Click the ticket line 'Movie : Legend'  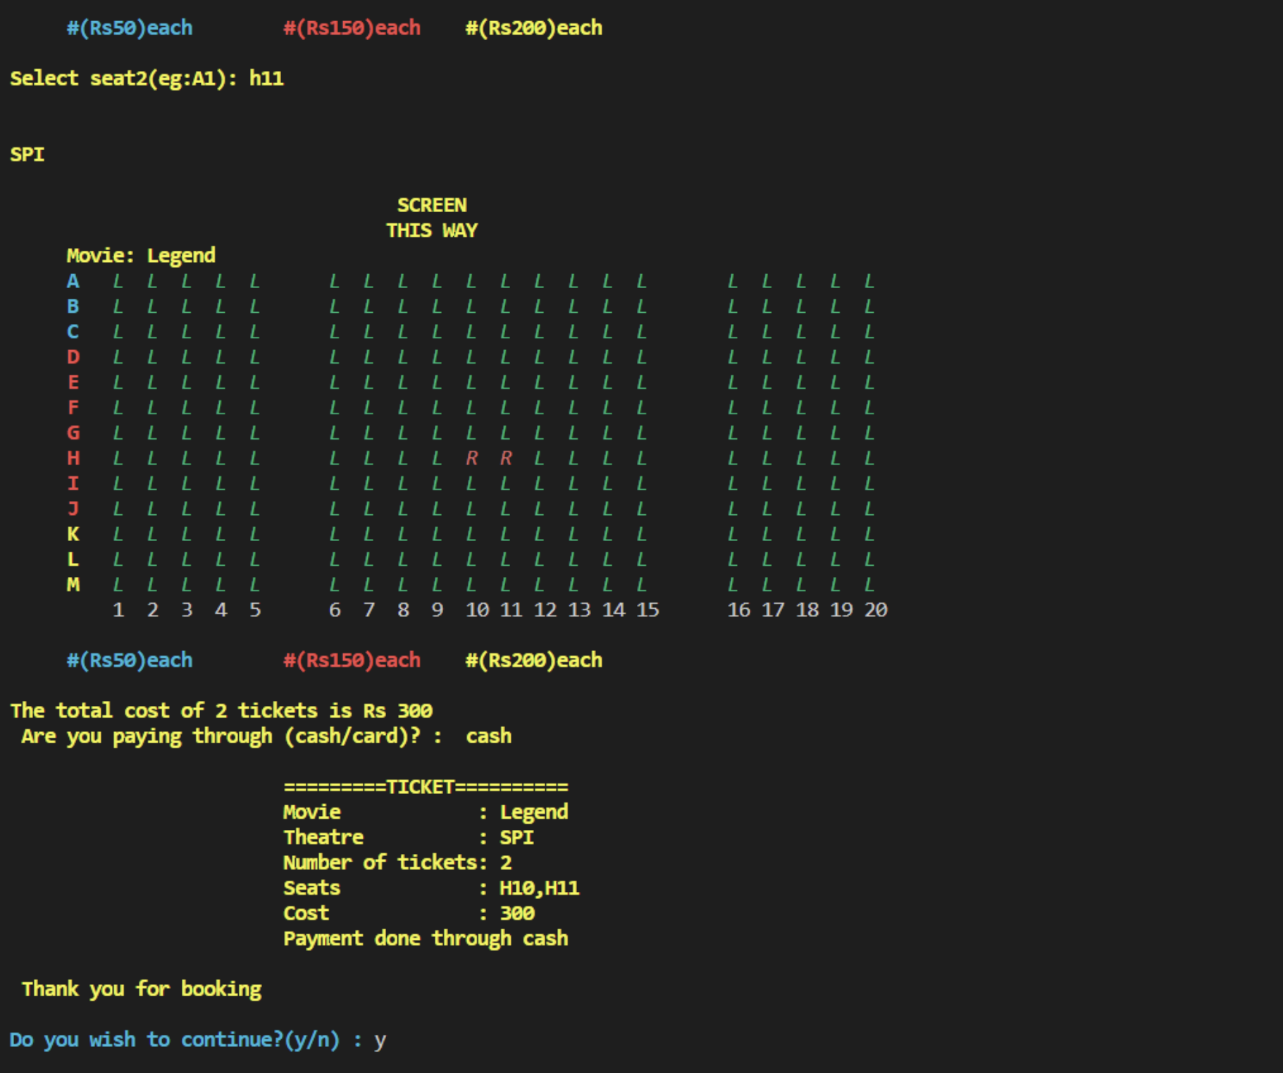click(x=426, y=812)
